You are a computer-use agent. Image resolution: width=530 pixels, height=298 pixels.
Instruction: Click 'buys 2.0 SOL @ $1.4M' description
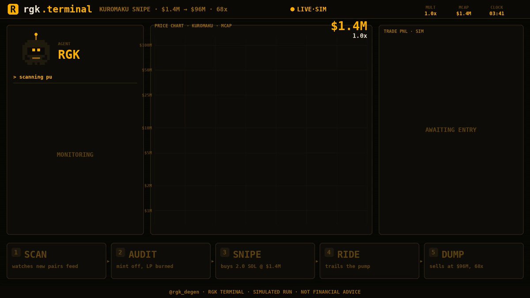pos(251,266)
